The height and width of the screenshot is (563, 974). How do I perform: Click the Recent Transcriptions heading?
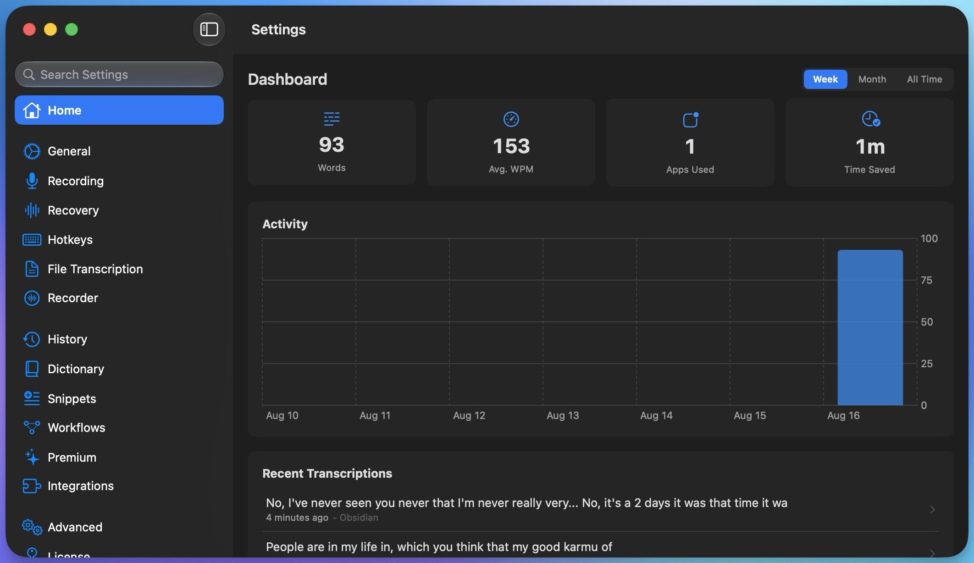tap(327, 474)
